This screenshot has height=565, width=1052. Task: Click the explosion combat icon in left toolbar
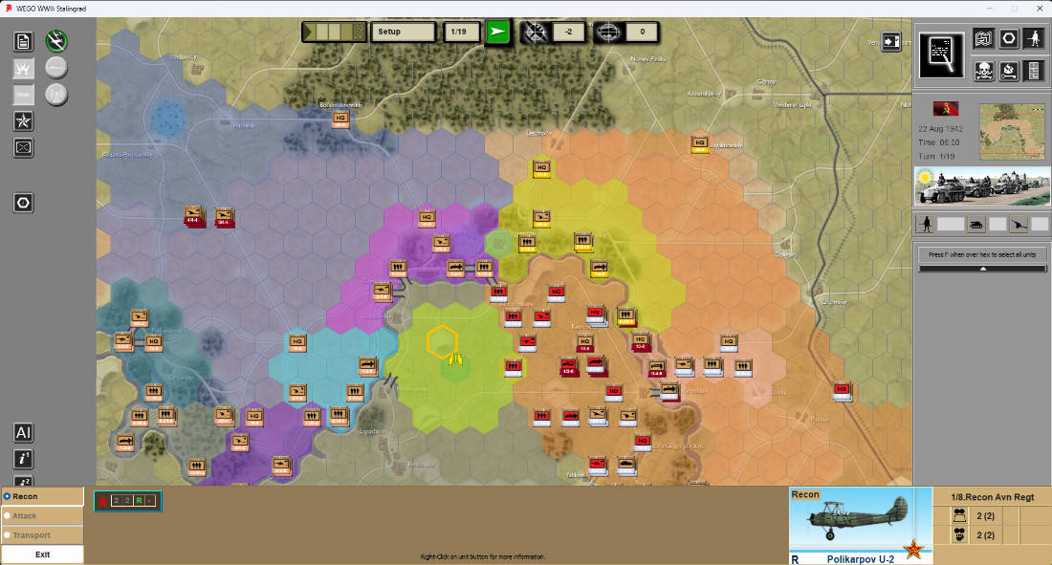coord(24,69)
